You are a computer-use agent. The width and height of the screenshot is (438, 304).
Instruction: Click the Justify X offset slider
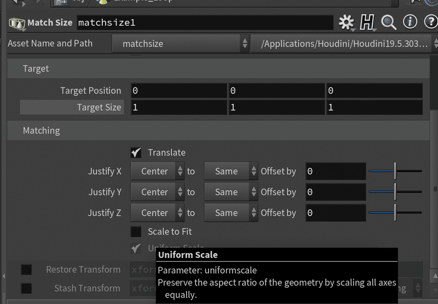point(395,171)
